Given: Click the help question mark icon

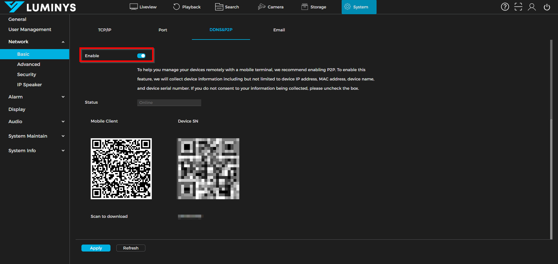Looking at the screenshot, I should click(505, 7).
